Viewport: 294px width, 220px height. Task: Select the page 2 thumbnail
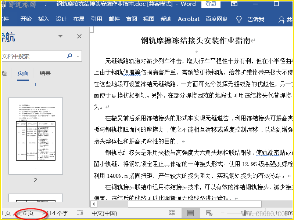click(36, 136)
